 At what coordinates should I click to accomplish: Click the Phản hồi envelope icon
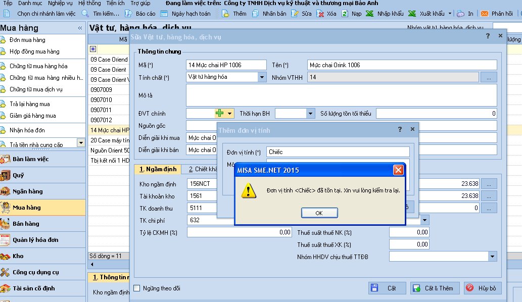click(485, 14)
